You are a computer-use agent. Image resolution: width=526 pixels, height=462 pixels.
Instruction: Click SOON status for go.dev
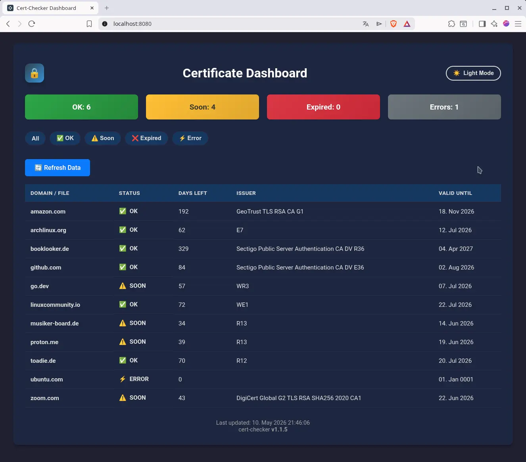[132, 286]
